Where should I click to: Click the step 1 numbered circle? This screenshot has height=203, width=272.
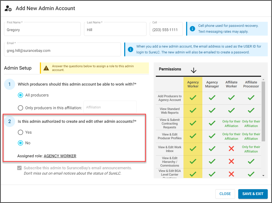pyautogui.click(x=10, y=84)
